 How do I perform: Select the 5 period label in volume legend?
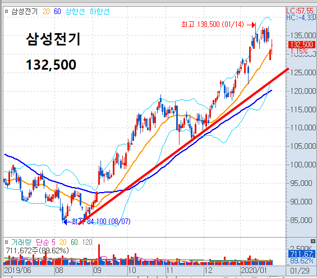53,242
